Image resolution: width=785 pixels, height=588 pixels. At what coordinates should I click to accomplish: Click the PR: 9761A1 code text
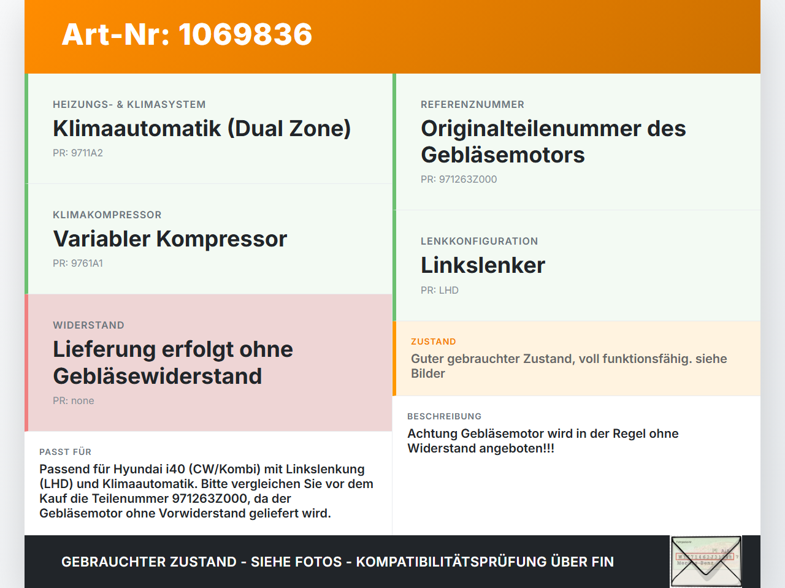(x=78, y=263)
